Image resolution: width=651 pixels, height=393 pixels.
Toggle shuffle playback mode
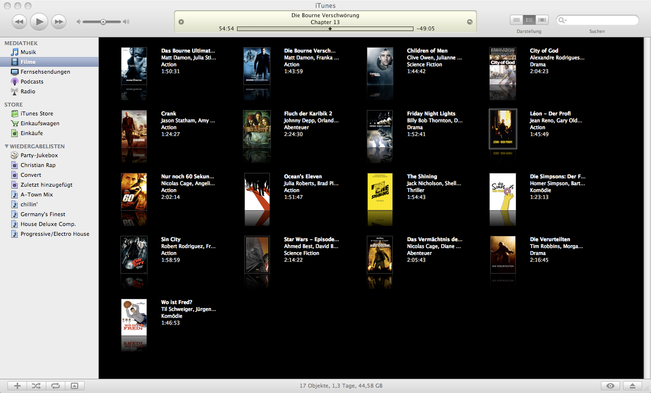(x=36, y=386)
